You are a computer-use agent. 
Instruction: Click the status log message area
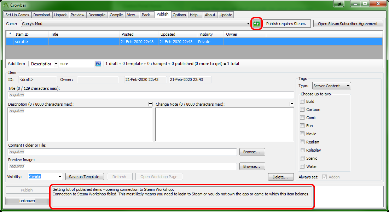(182, 196)
